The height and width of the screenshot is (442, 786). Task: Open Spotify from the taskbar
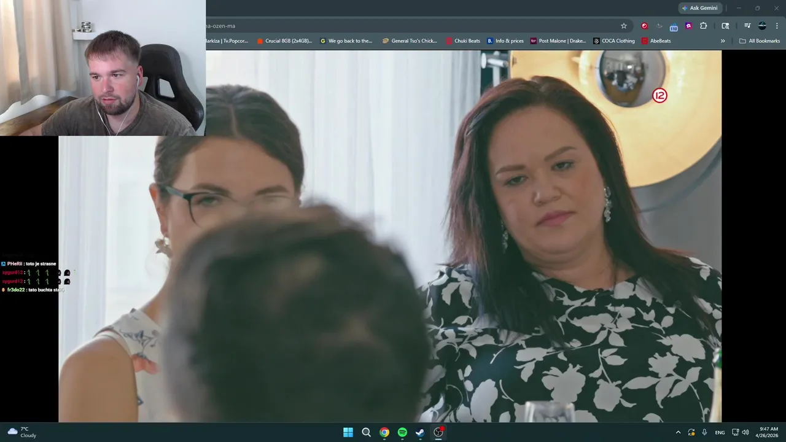point(402,432)
